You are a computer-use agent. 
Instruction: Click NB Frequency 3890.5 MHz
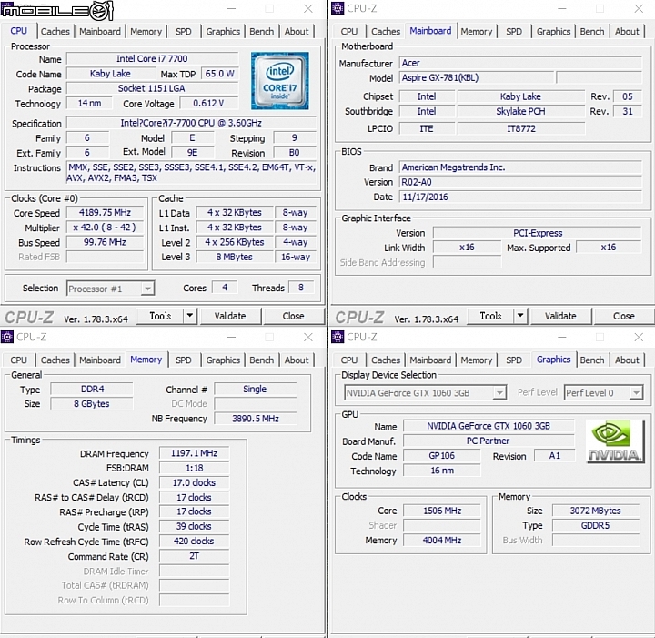256,419
